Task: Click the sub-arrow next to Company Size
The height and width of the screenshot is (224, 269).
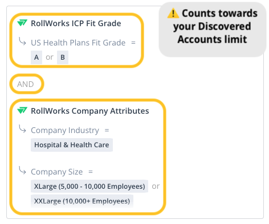Action: click(22, 171)
